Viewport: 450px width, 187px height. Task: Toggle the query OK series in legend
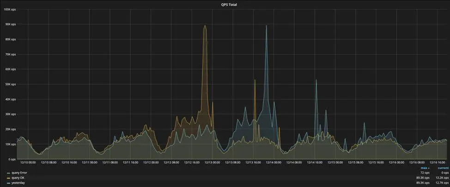tap(18, 178)
